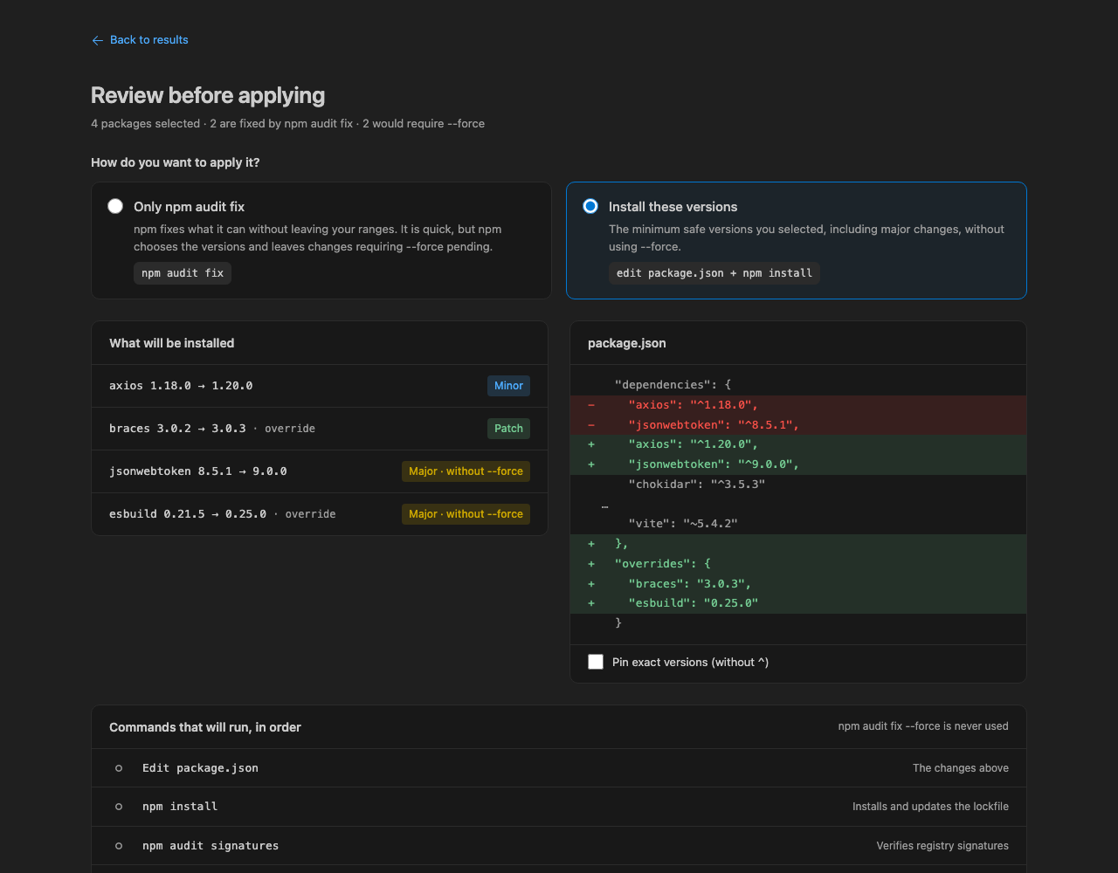This screenshot has height=873, width=1118.
Task: Click the Minor badge on the axios row
Action: pyautogui.click(x=508, y=386)
